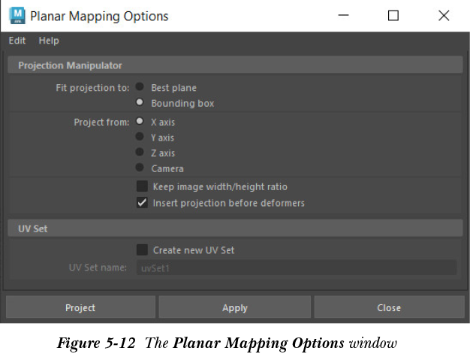This screenshot has height=360, width=470.
Task: Choose X axis projection
Action: coord(140,121)
